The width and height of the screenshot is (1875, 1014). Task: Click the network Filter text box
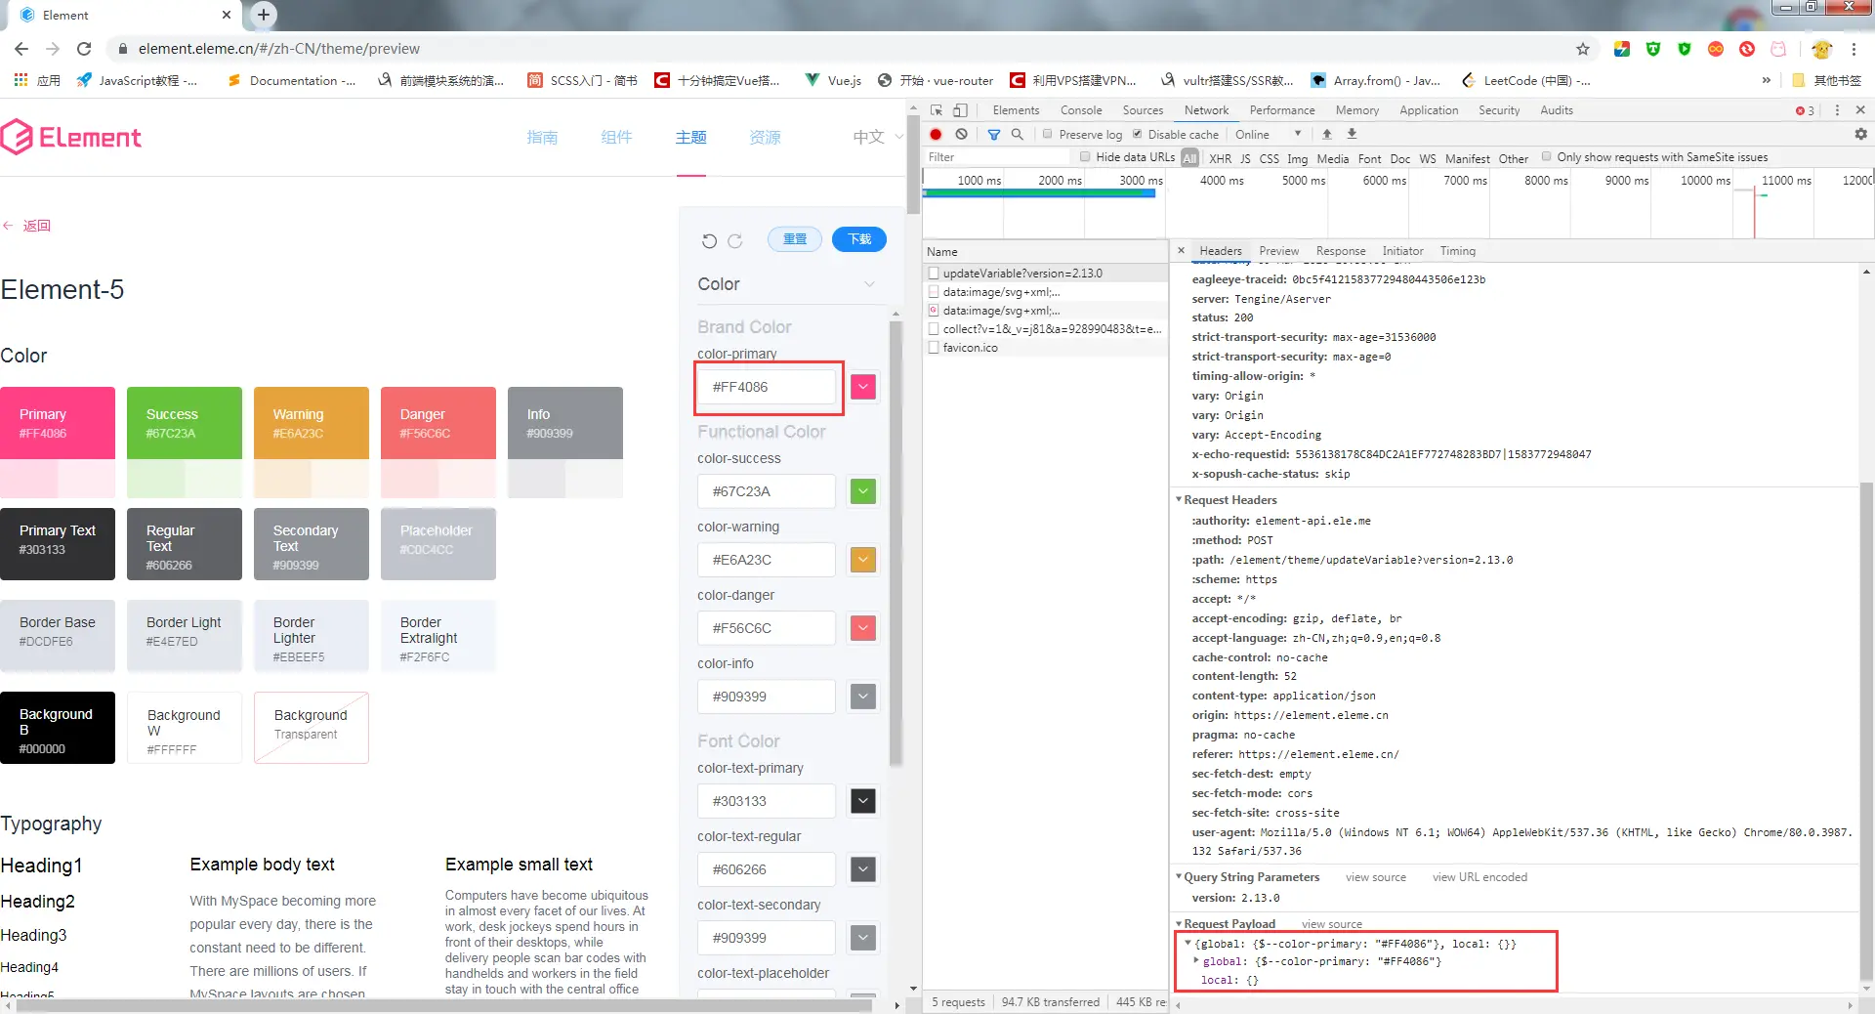point(997,157)
